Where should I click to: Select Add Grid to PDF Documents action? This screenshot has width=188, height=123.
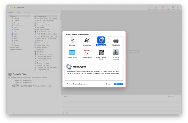[x=46, y=21]
